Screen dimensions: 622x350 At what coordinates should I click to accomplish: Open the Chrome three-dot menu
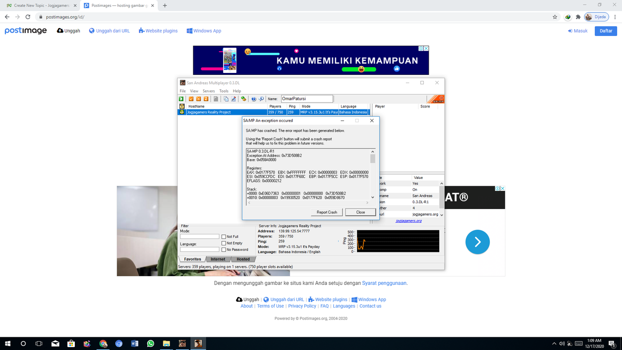tap(615, 17)
